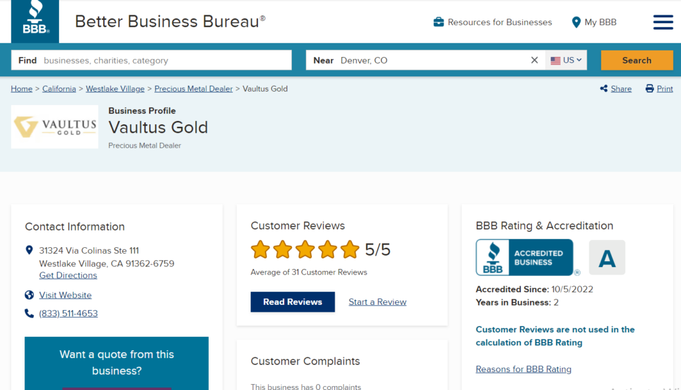
Task: Click the My BBB location pin icon
Action: pos(576,22)
